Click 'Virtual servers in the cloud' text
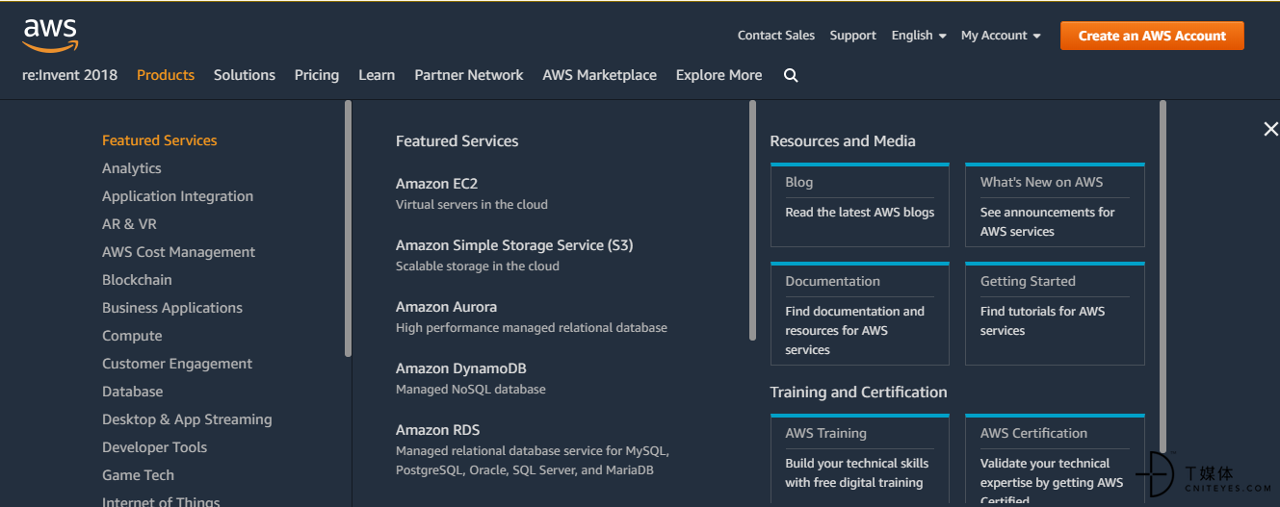Screen dimensions: 1280x507 pyautogui.click(x=472, y=205)
